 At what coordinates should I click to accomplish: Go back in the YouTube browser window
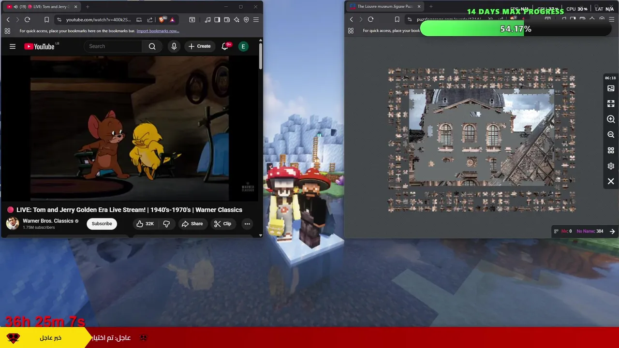(x=8, y=19)
